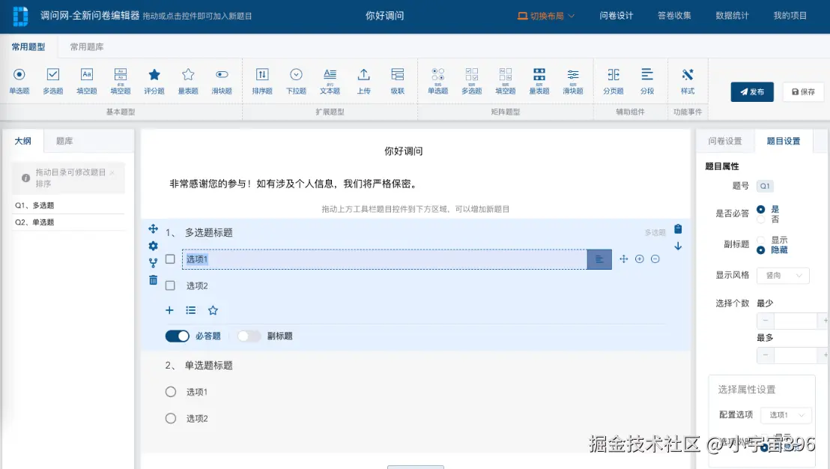This screenshot has width=830, height=469.
Task: Click circled plus beside 选项1 option
Action: 640,259
